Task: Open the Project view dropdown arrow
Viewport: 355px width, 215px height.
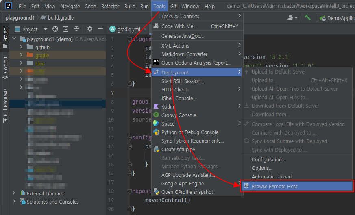Action: click(x=46, y=29)
